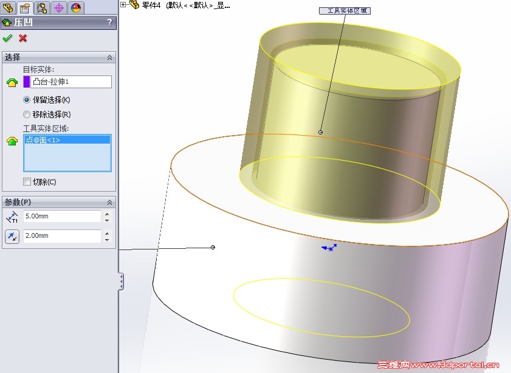Viewport: 511px width, 373px height.
Task: Collapse the 参数(P) section
Action: point(110,203)
